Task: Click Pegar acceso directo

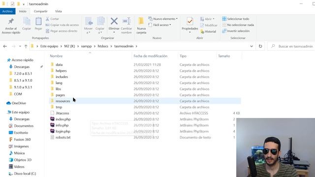Action: pos(62,31)
